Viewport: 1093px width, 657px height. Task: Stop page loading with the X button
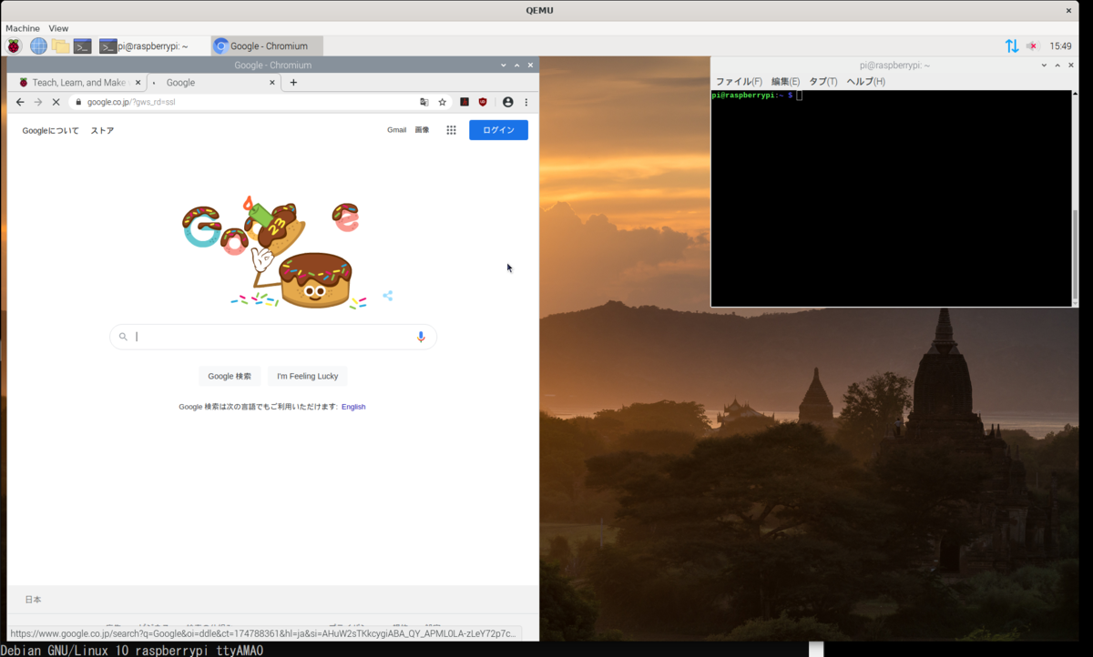coord(56,102)
